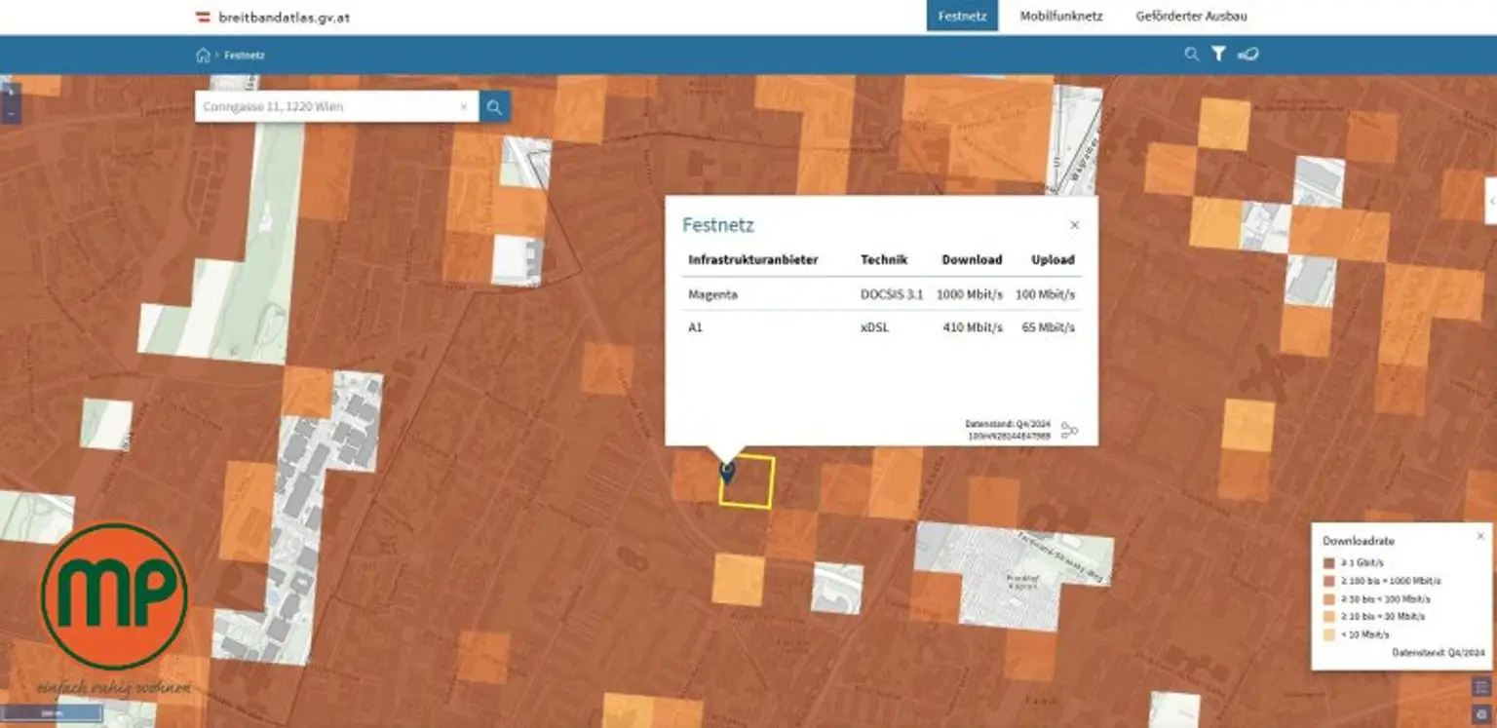Select the A1 provider row
The height and width of the screenshot is (728, 1497).
point(881,328)
